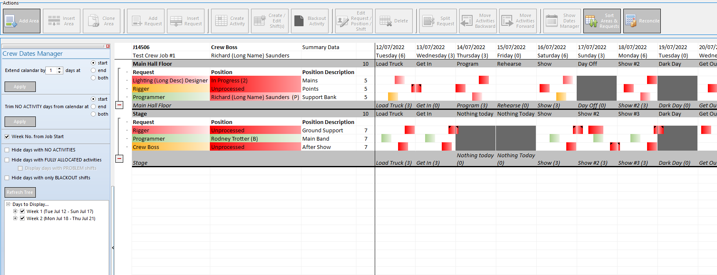The image size is (717, 275).
Task: Click the Reconcile icon
Action: click(642, 21)
